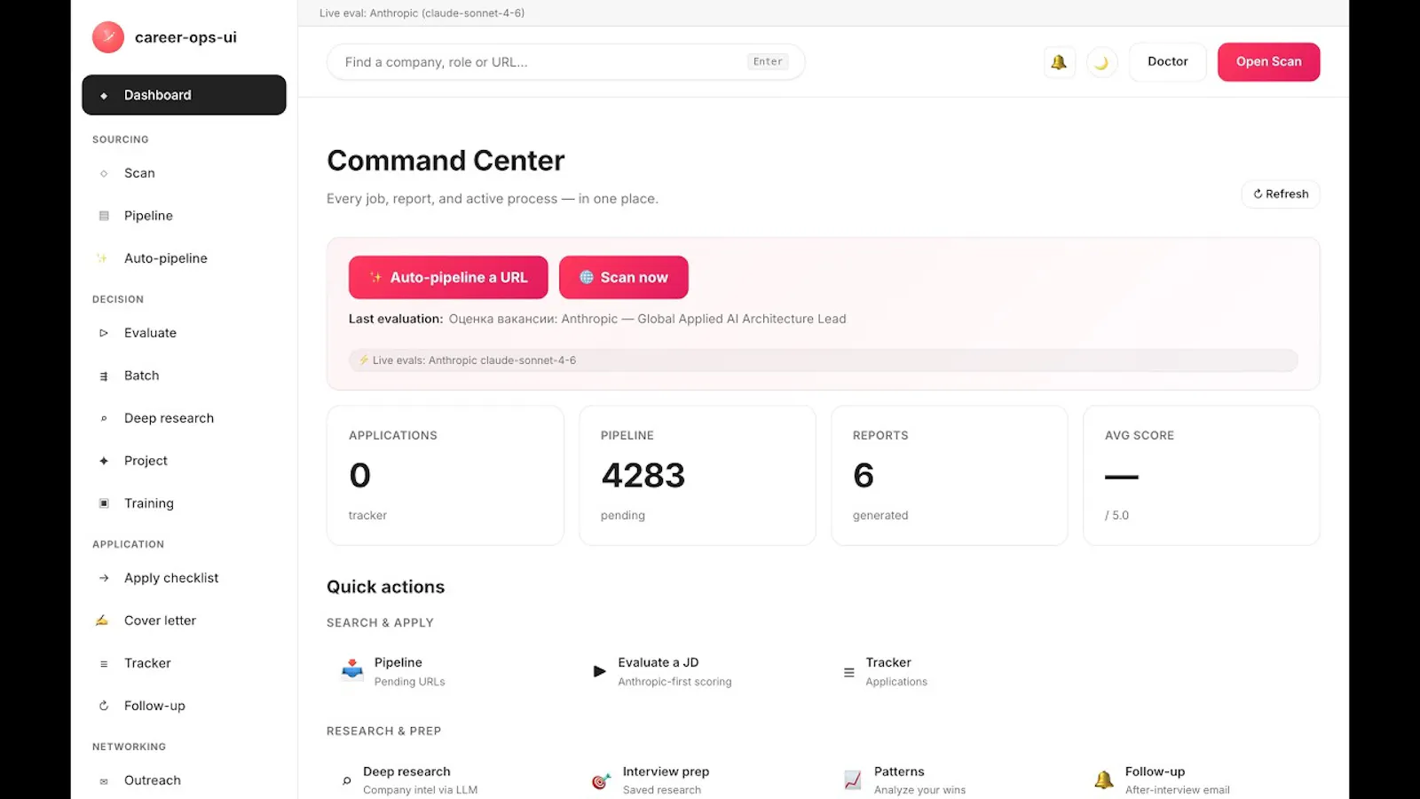Click the bell icon beside Follow-up quick action
1420x799 pixels.
(x=1104, y=780)
